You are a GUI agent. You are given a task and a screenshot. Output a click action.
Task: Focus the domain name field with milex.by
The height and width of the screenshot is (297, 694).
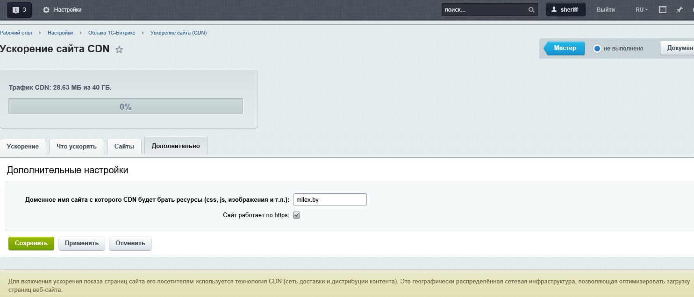[x=329, y=200]
